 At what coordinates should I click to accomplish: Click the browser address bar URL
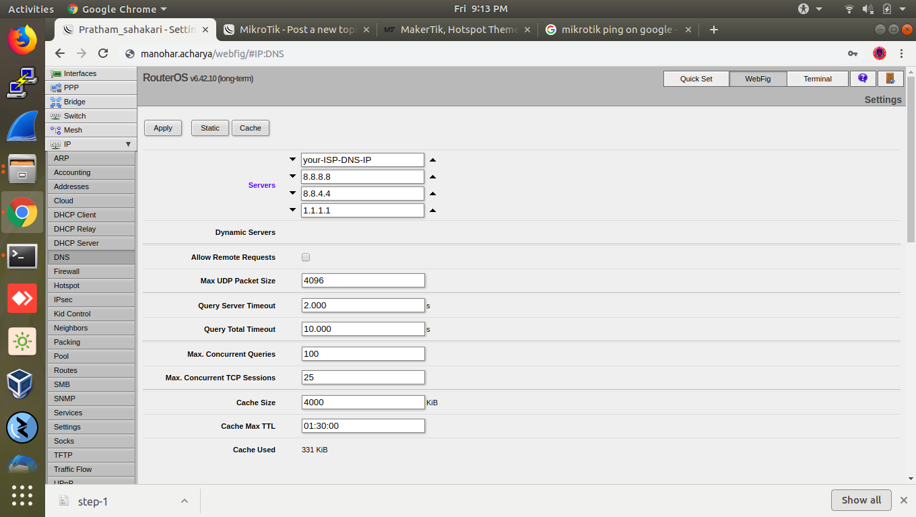pos(212,53)
